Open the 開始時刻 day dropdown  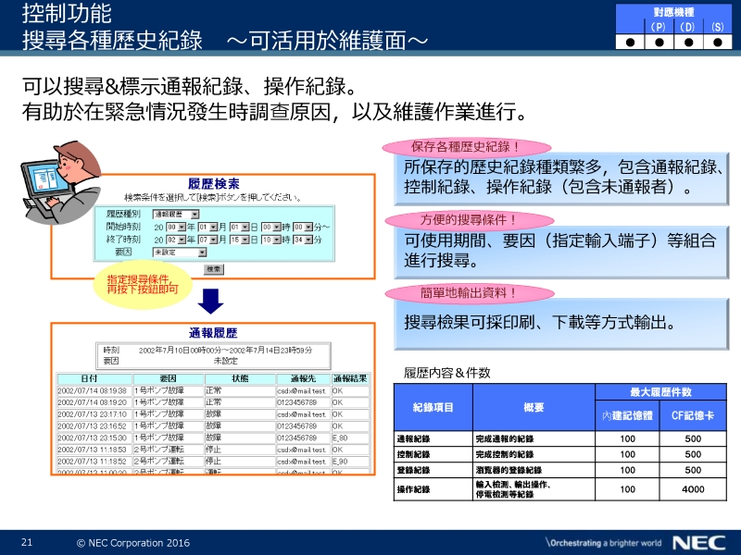[x=240, y=227]
